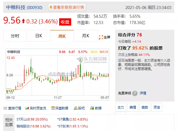The height and width of the screenshot is (131, 178).
Task: Click the 数据 icon
Action: [x=92, y=108]
